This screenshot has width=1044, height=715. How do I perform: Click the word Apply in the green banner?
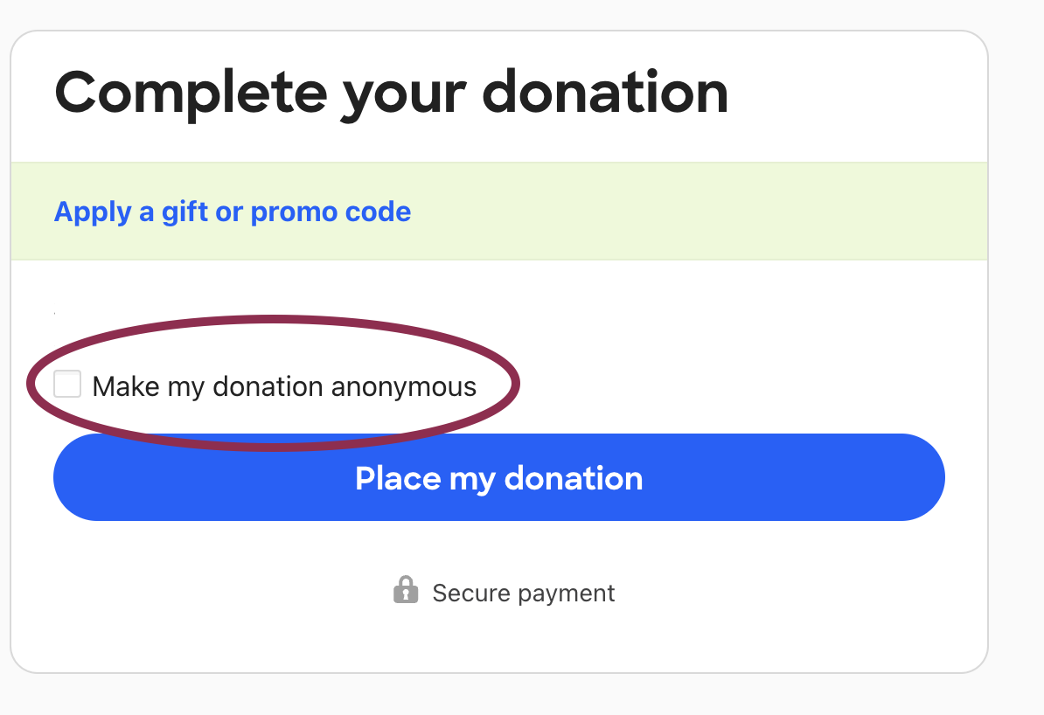93,213
